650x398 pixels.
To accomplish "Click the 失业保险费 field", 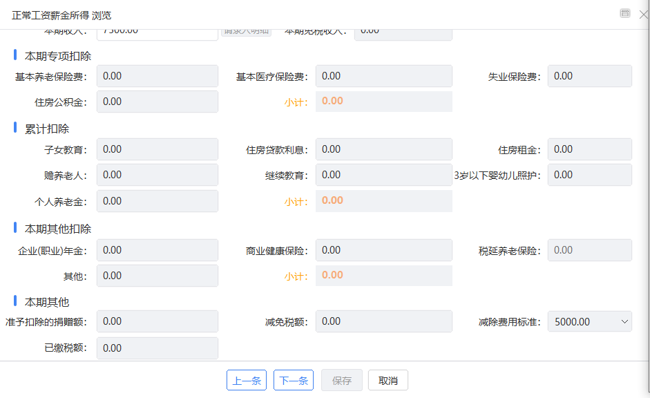I will [589, 76].
